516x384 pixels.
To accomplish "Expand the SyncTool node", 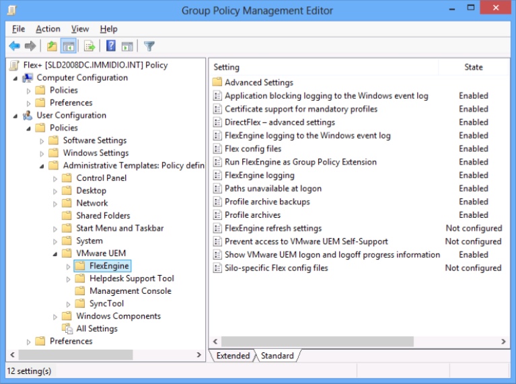I will pyautogui.click(x=68, y=304).
